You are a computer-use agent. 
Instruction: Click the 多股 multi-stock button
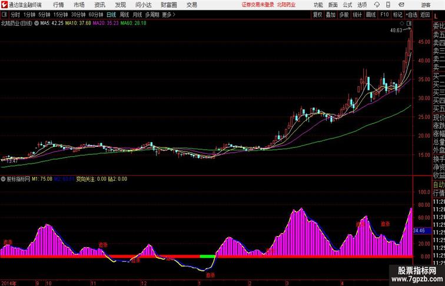344,15
